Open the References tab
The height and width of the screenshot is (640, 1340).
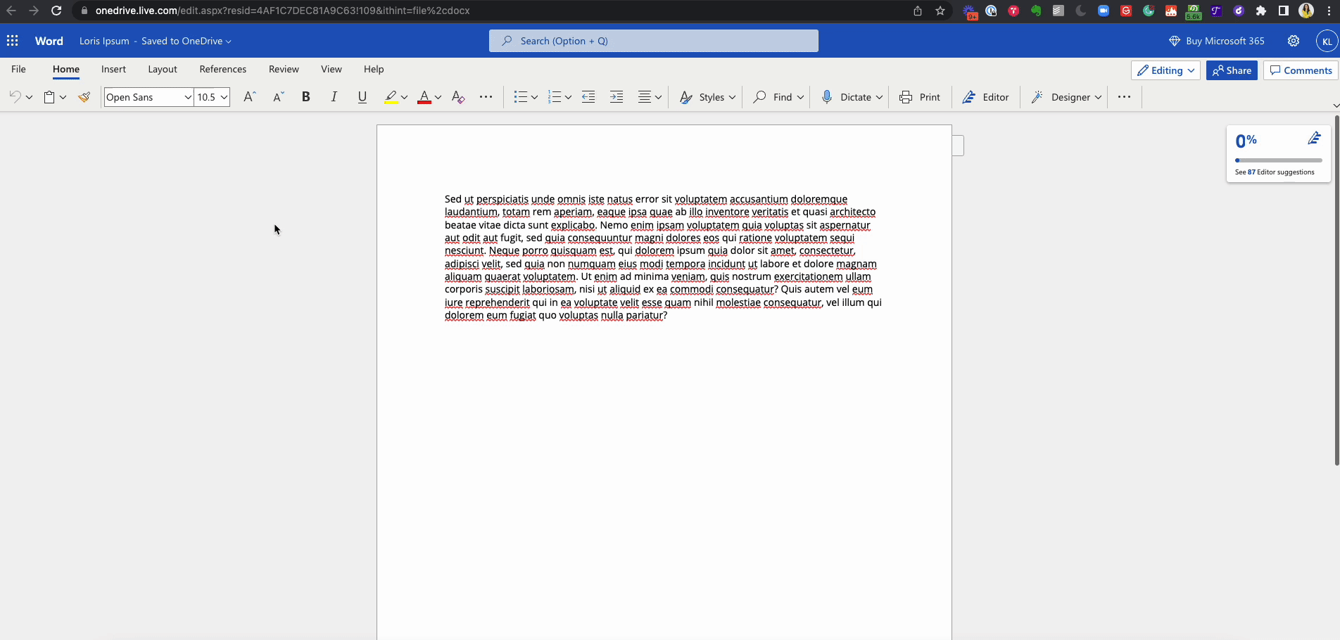coord(222,69)
